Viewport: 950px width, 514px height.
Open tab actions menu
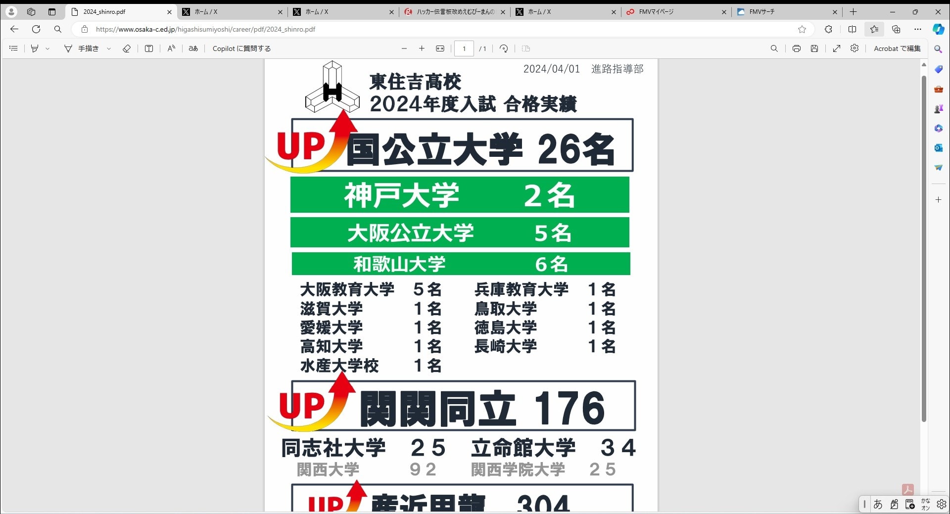pos(52,12)
